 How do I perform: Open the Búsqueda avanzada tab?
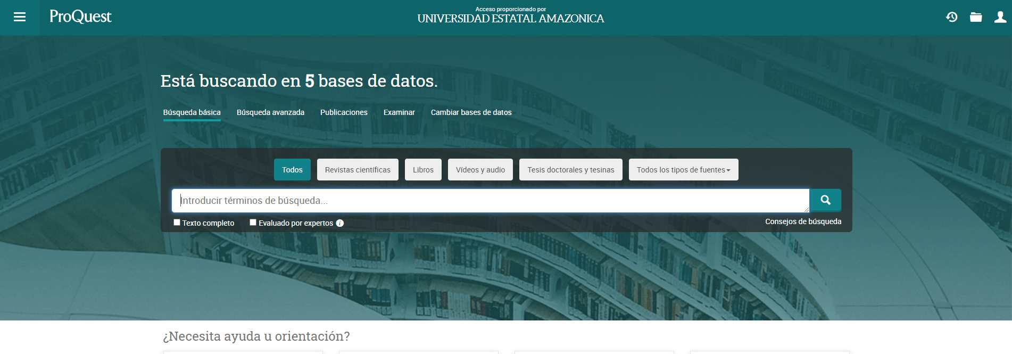tap(270, 112)
